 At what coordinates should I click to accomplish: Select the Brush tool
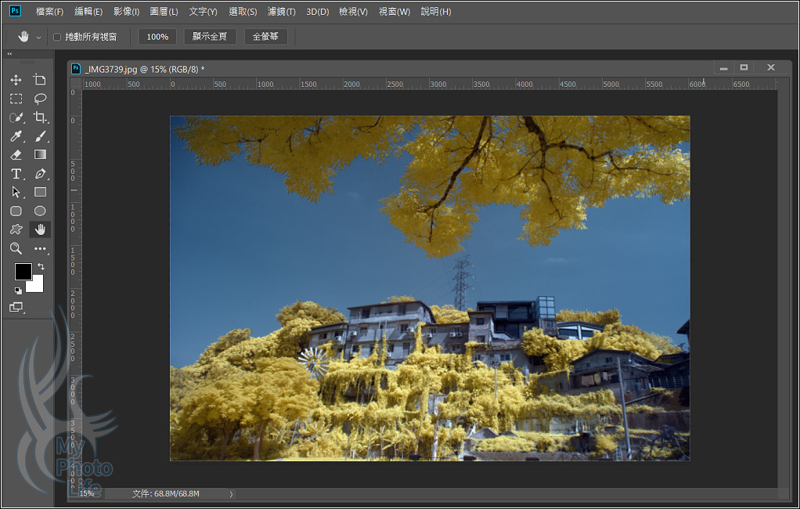tap(40, 136)
